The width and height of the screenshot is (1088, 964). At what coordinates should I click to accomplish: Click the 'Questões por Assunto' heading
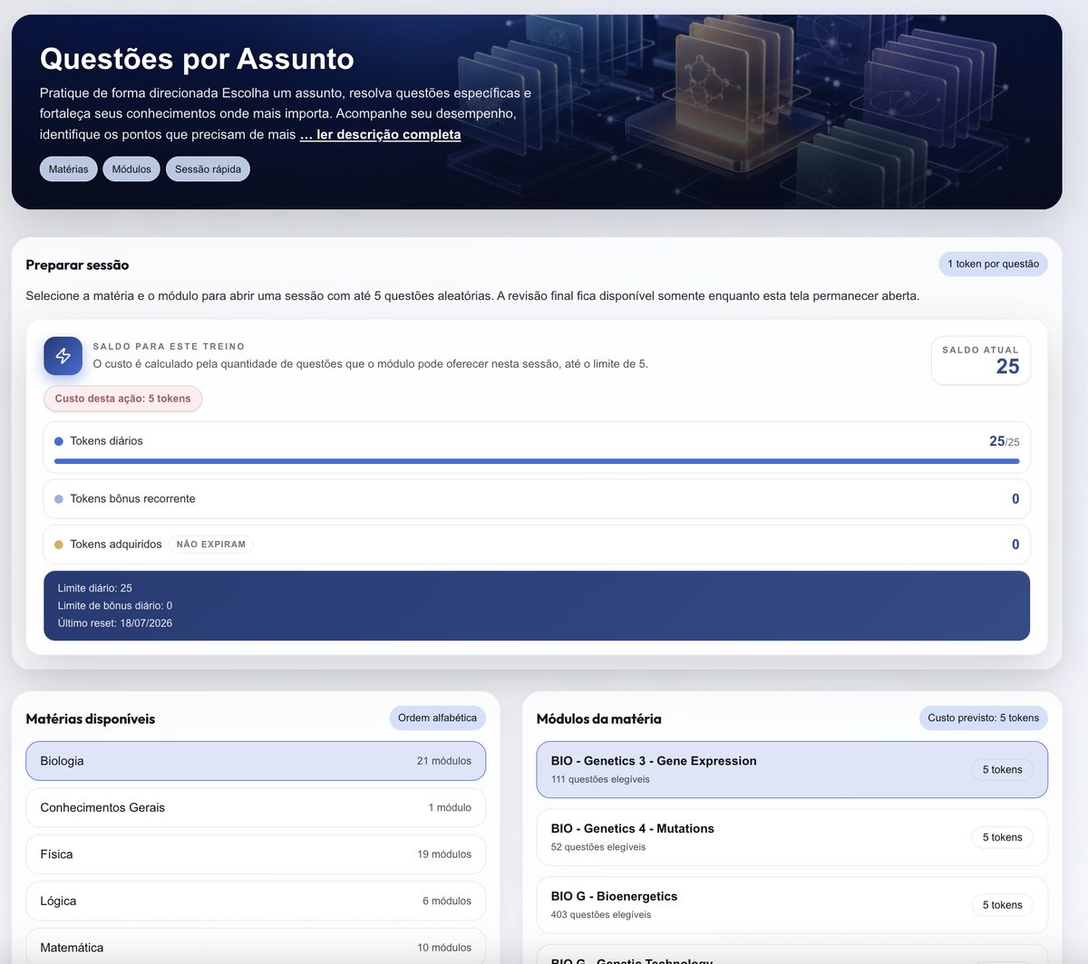click(x=197, y=59)
